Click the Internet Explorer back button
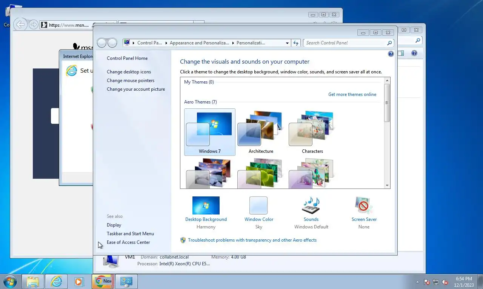The image size is (483, 289). [20, 25]
